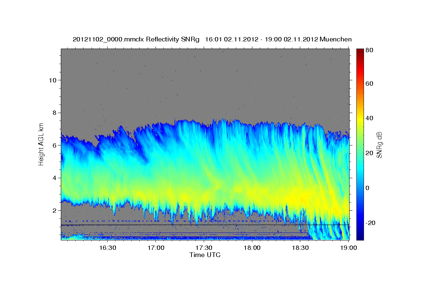The width and height of the screenshot is (432, 288).
Task: Click the yellow band of the colorbar
Action: (x=360, y=118)
